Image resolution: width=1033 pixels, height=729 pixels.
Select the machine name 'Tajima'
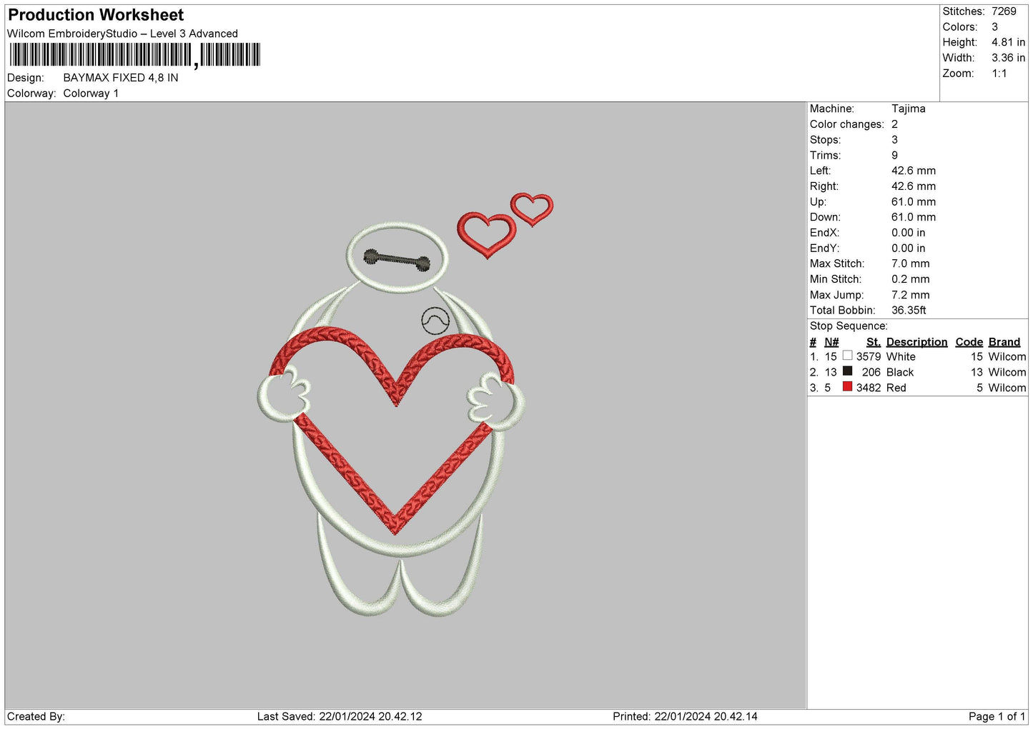pyautogui.click(x=909, y=109)
